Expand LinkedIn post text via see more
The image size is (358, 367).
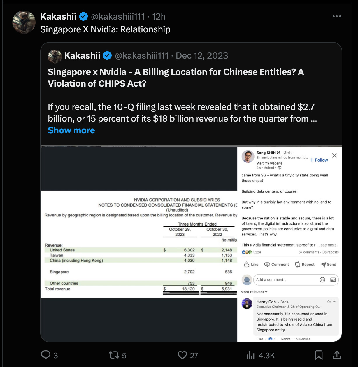[327, 245]
